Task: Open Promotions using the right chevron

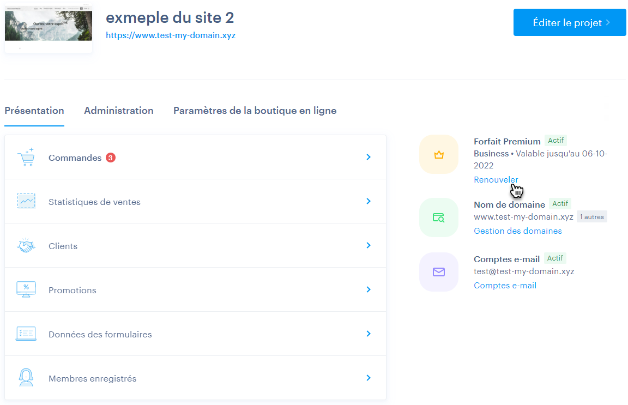Action: [369, 289]
